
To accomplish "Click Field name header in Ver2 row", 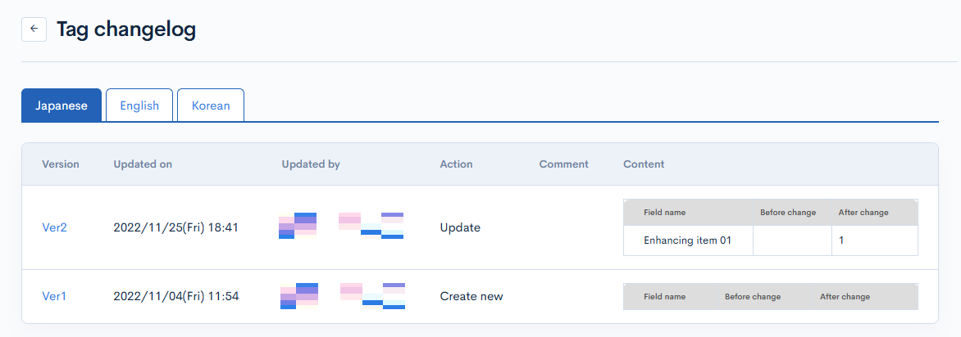I will [x=664, y=212].
